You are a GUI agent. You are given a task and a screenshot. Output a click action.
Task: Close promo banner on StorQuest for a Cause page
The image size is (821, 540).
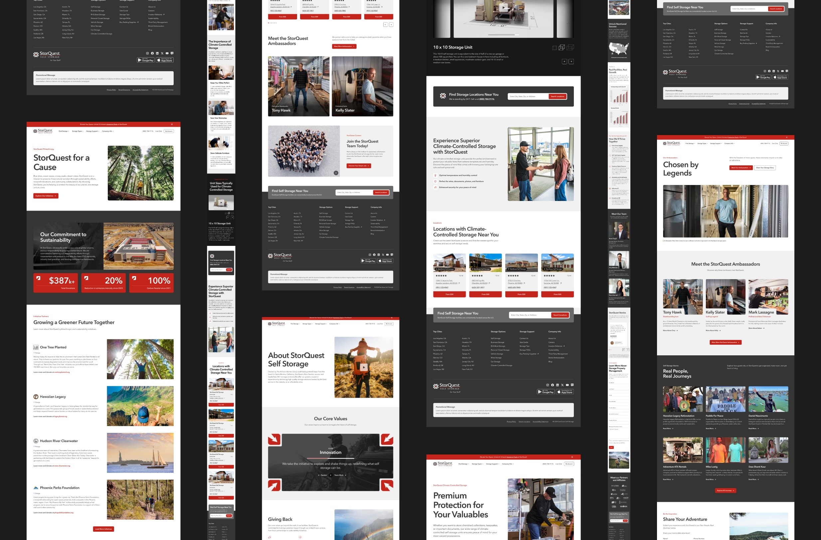172,124
